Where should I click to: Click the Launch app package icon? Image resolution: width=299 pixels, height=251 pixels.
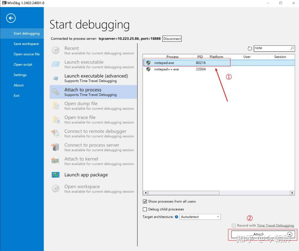55,175
